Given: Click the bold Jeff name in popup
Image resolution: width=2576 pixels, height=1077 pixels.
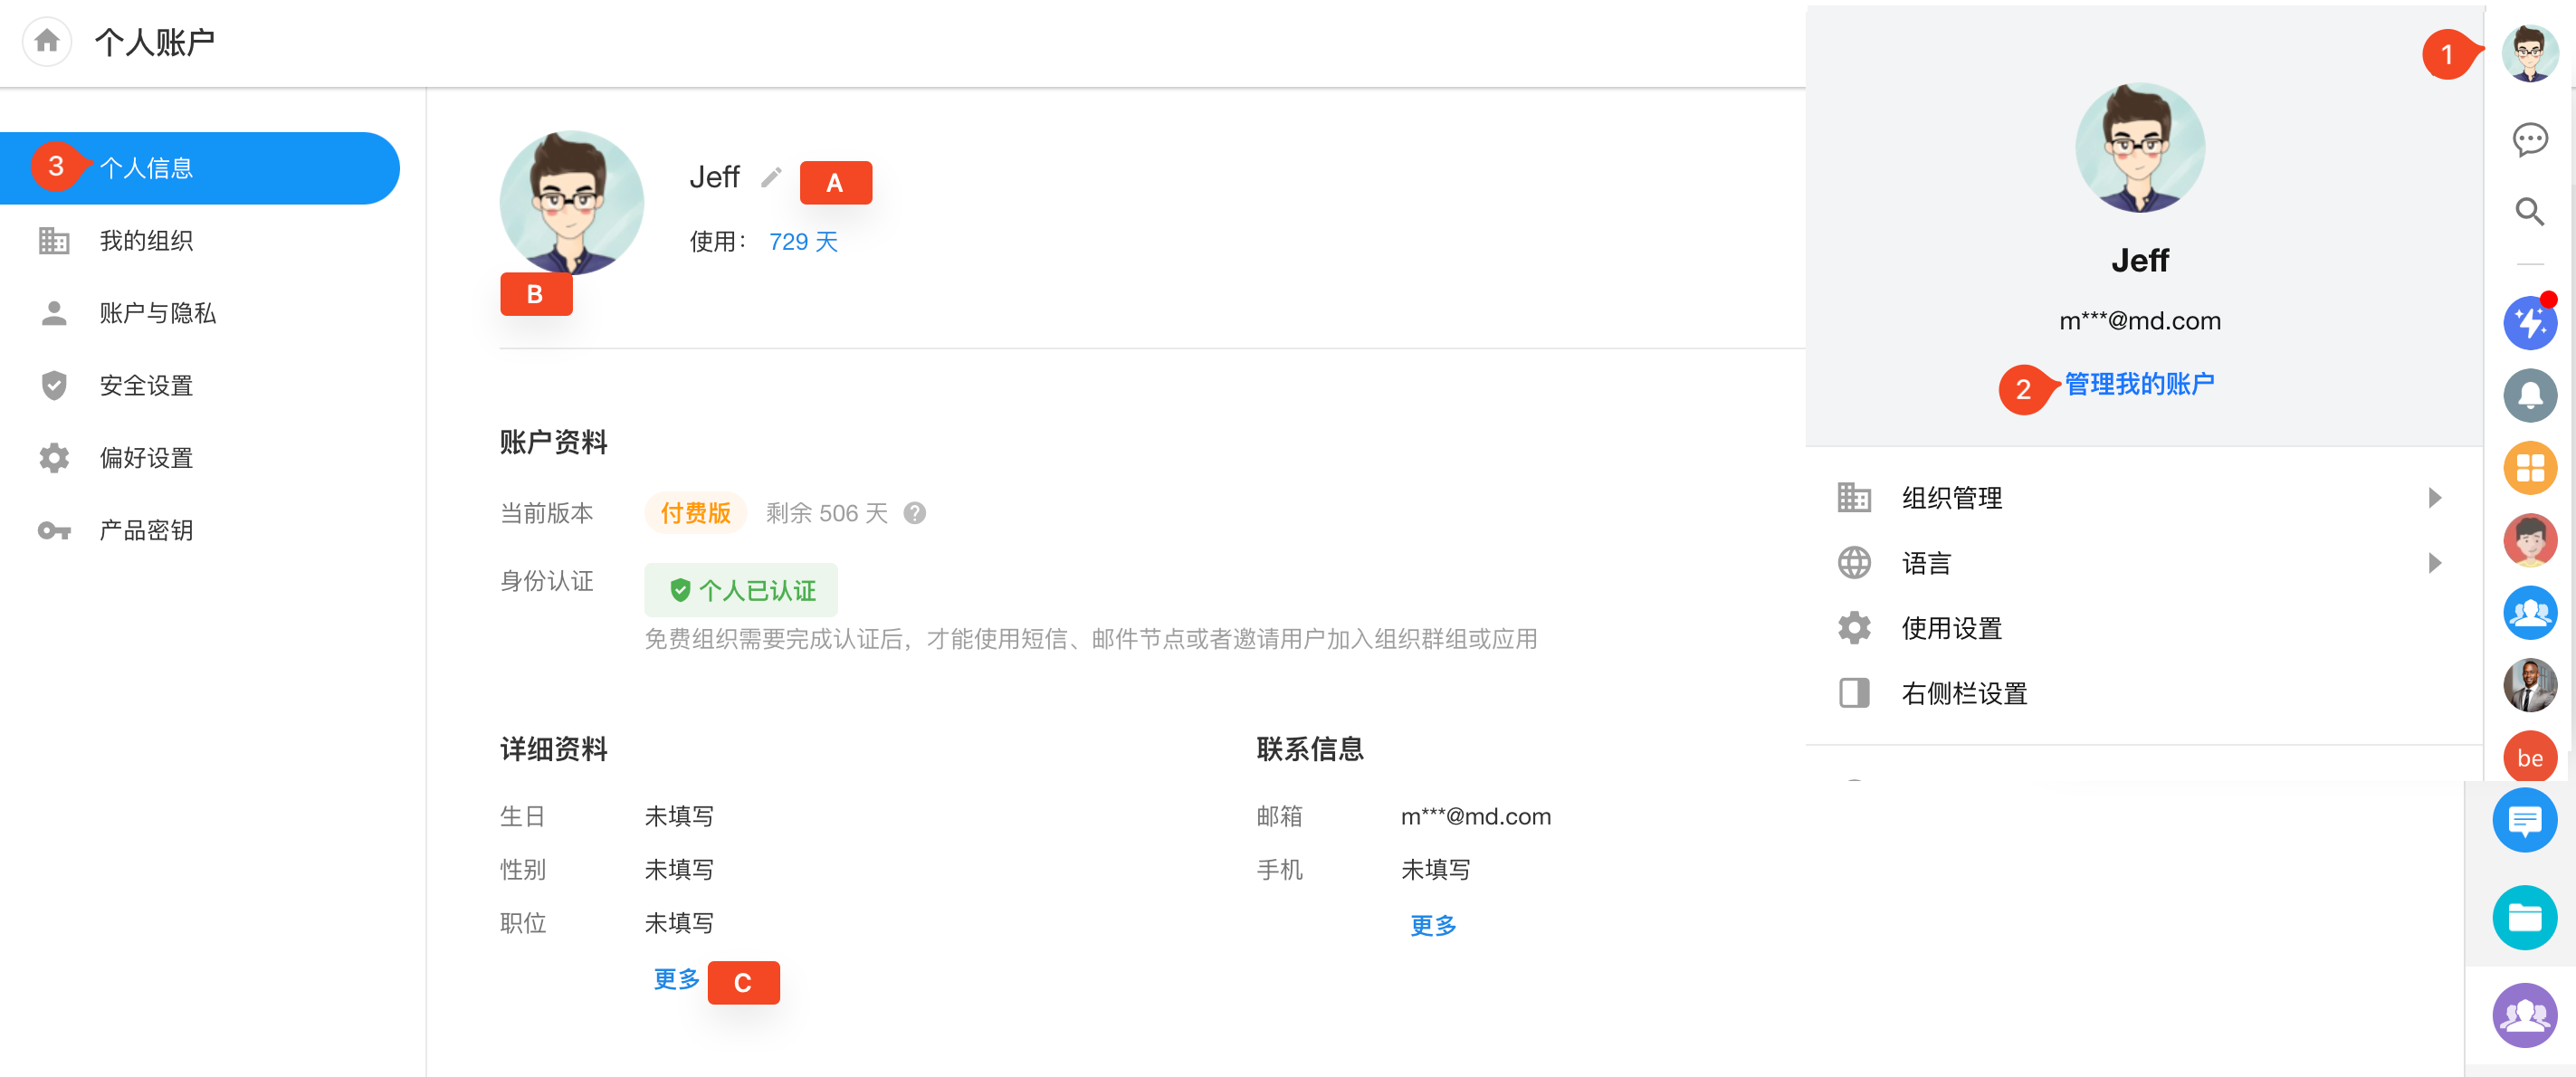Looking at the screenshot, I should click(2139, 261).
